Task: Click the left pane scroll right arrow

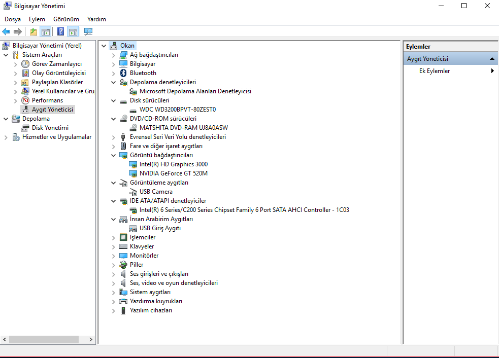Action: (91, 340)
